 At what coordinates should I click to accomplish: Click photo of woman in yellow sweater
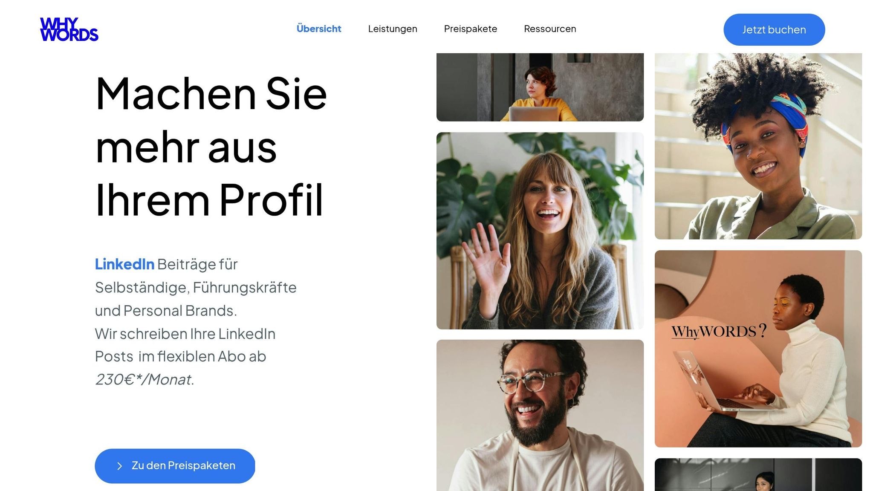(x=540, y=87)
